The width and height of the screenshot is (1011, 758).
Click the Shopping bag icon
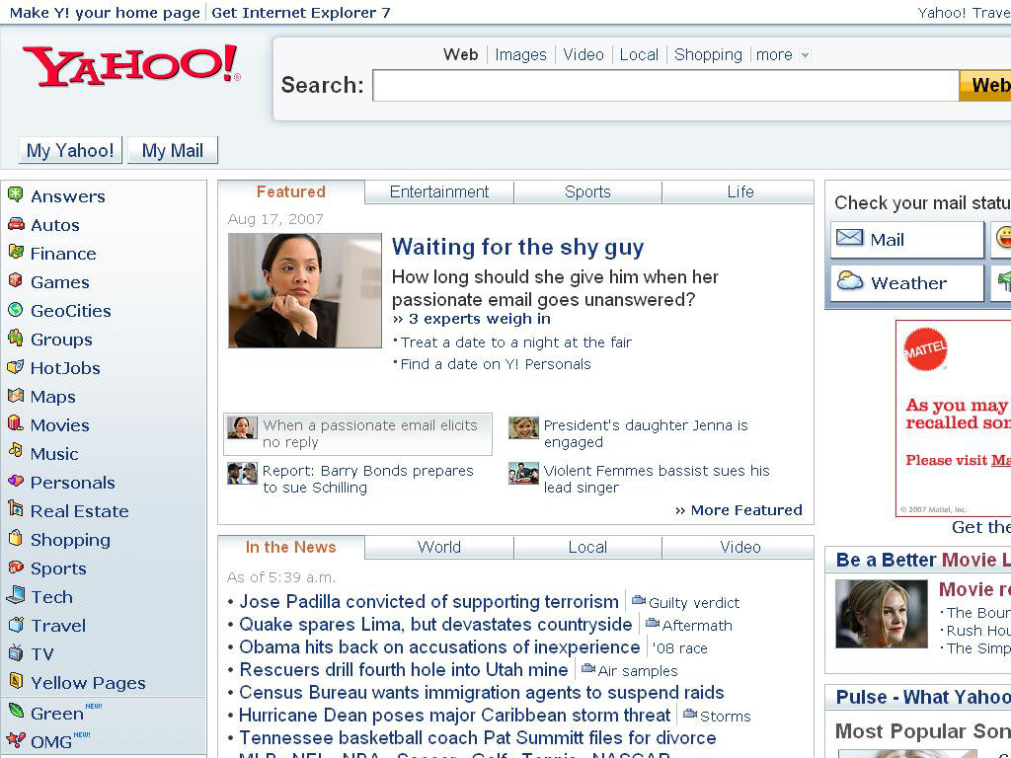coord(16,538)
